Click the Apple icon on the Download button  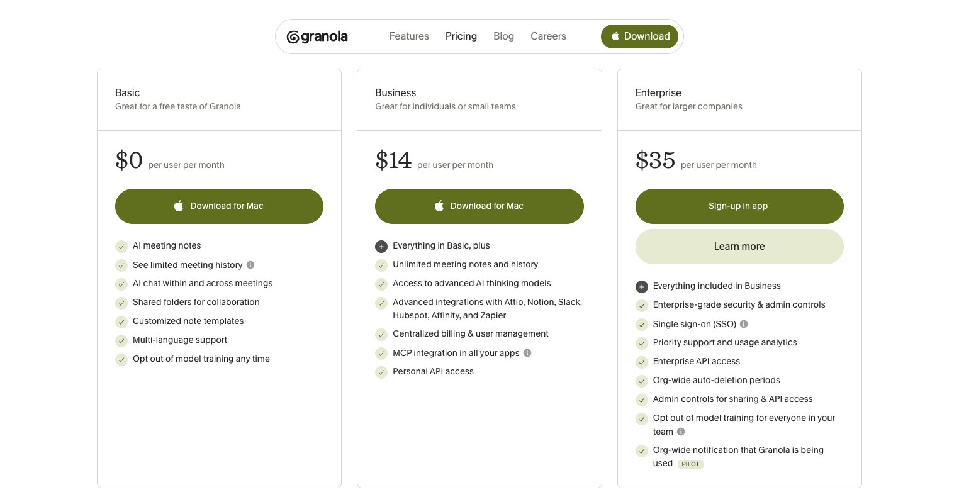click(615, 36)
